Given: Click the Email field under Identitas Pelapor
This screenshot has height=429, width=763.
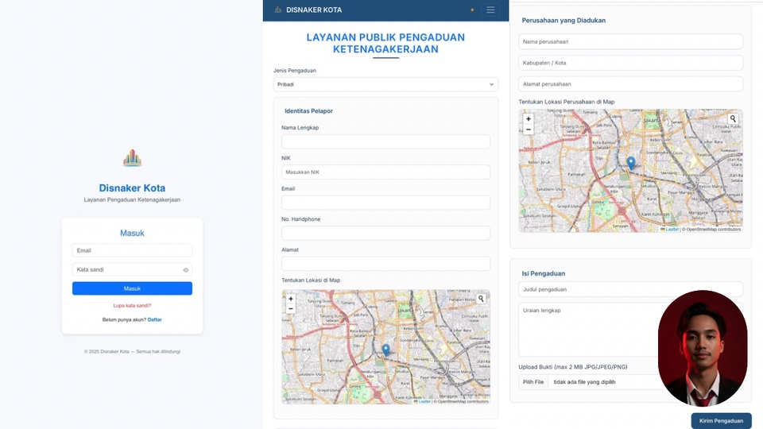Looking at the screenshot, I should (x=385, y=203).
